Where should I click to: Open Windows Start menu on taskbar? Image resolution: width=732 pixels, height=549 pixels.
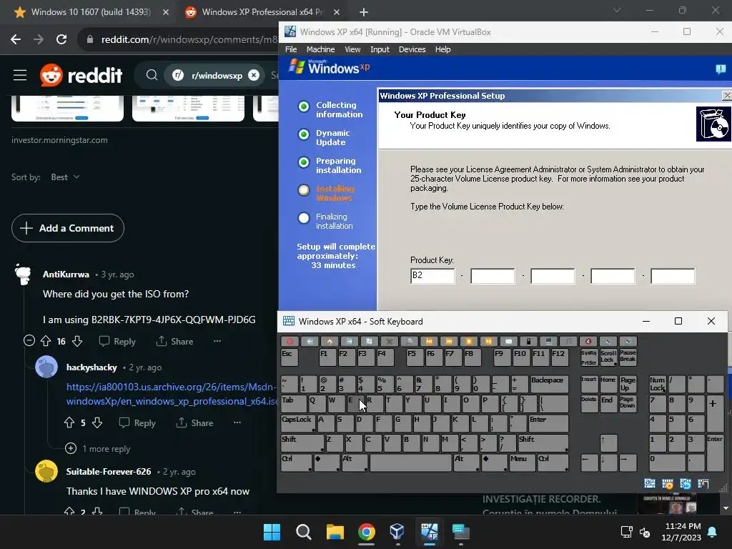point(272,532)
